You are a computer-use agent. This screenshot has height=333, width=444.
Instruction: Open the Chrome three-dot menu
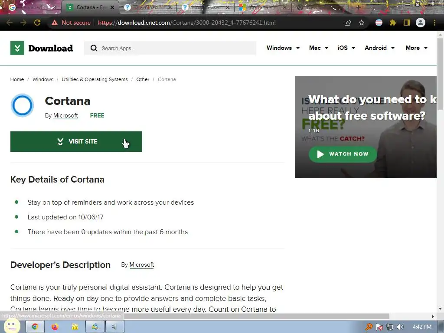[434, 23]
